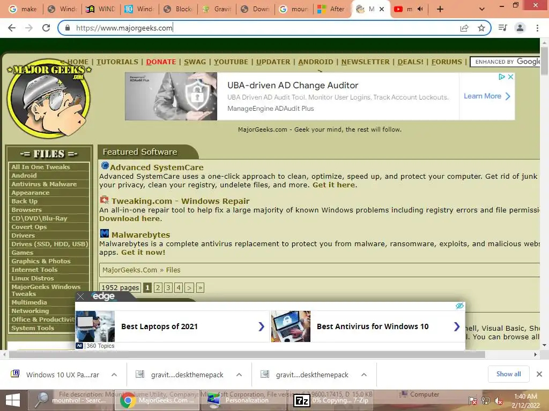Close the ad banner with the X icon

coord(511,77)
